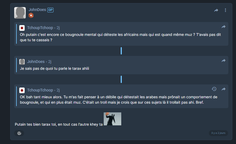Click the 2j timestamp beside quoted JohnDoes
The height and width of the screenshot is (144, 236).
tap(50, 62)
